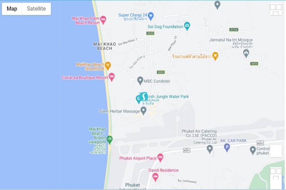
Task: Open Super Cheap 24 shopping cart marker
Action: pyautogui.click(x=151, y=16)
